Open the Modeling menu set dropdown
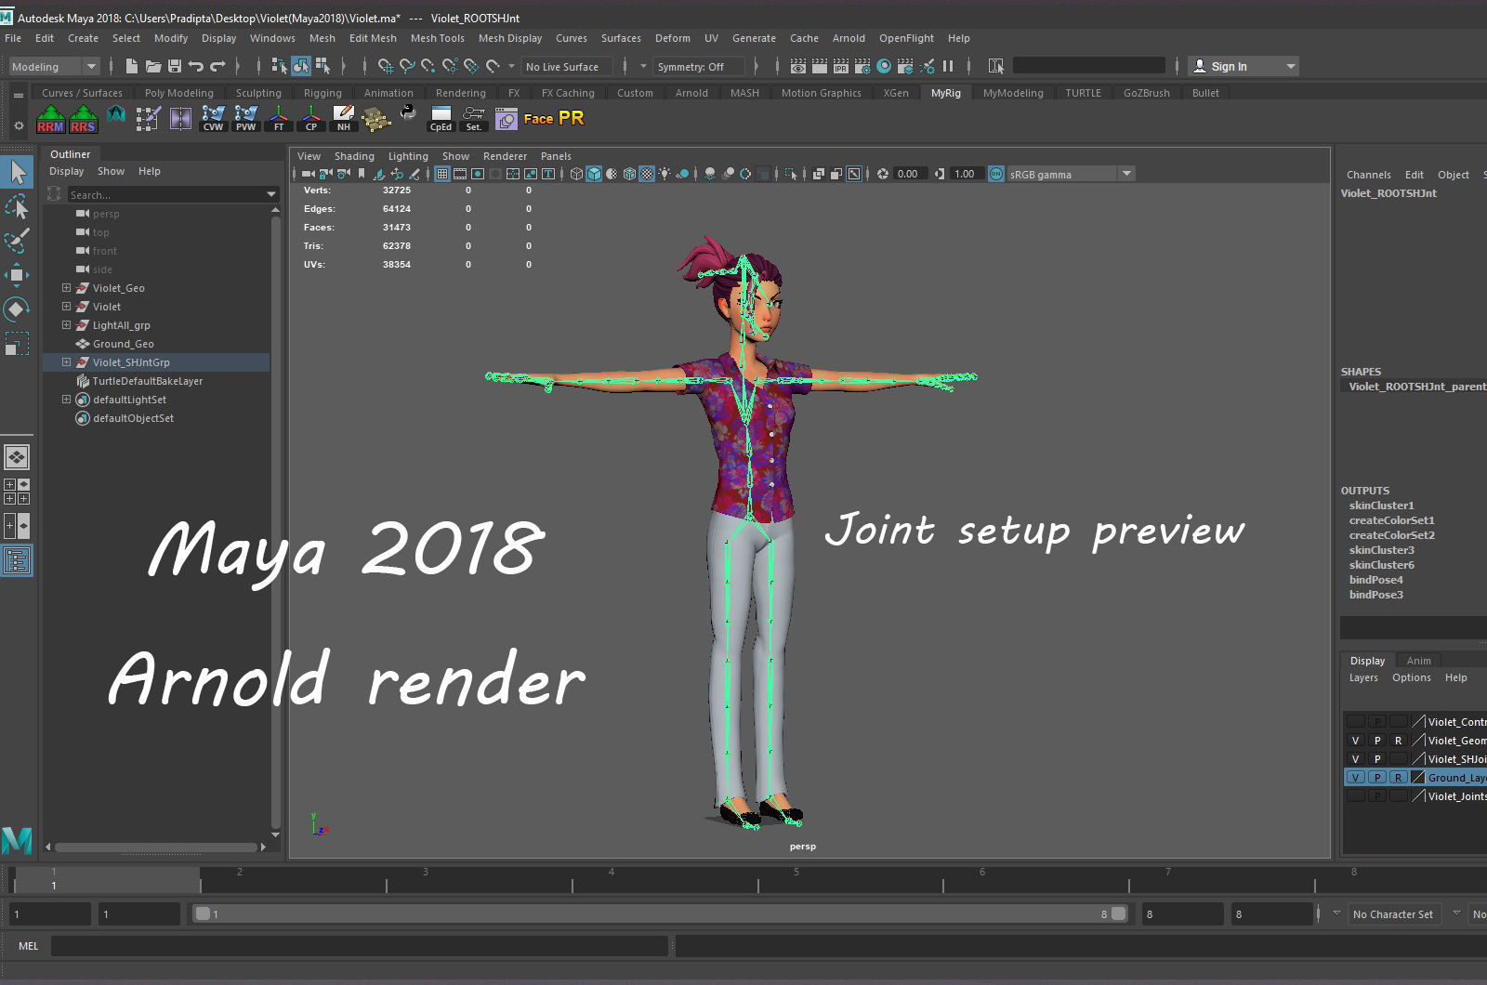 pyautogui.click(x=54, y=66)
